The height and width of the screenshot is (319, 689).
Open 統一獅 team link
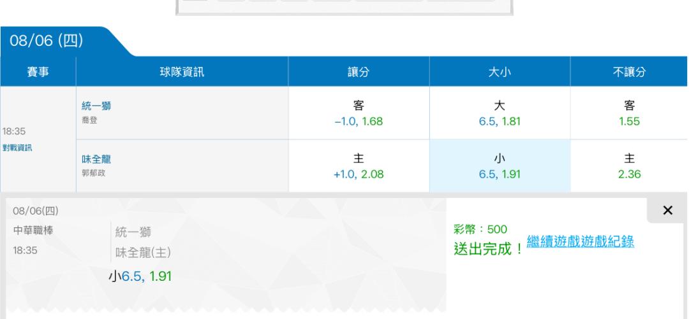point(96,106)
